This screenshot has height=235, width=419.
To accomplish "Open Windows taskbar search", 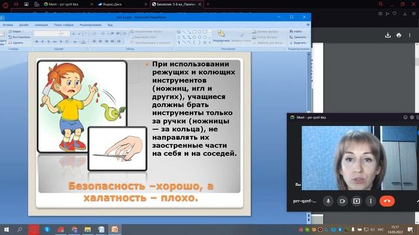I will 20,229.
